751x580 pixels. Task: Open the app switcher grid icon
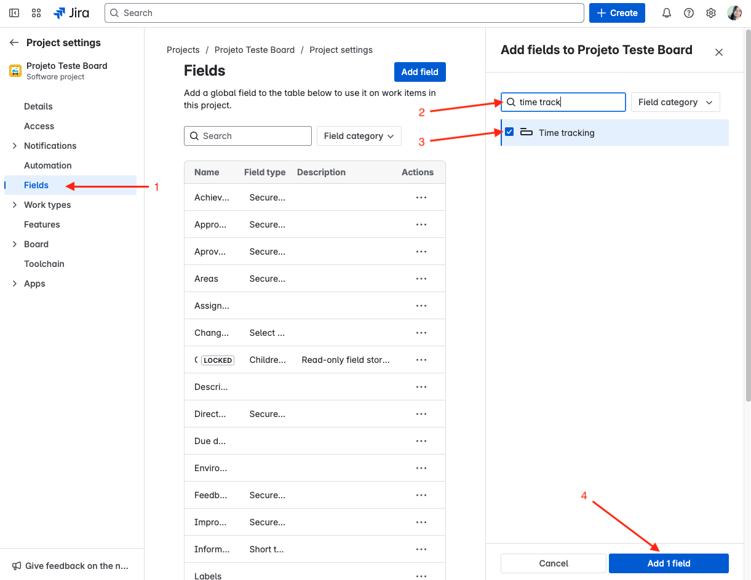36,13
